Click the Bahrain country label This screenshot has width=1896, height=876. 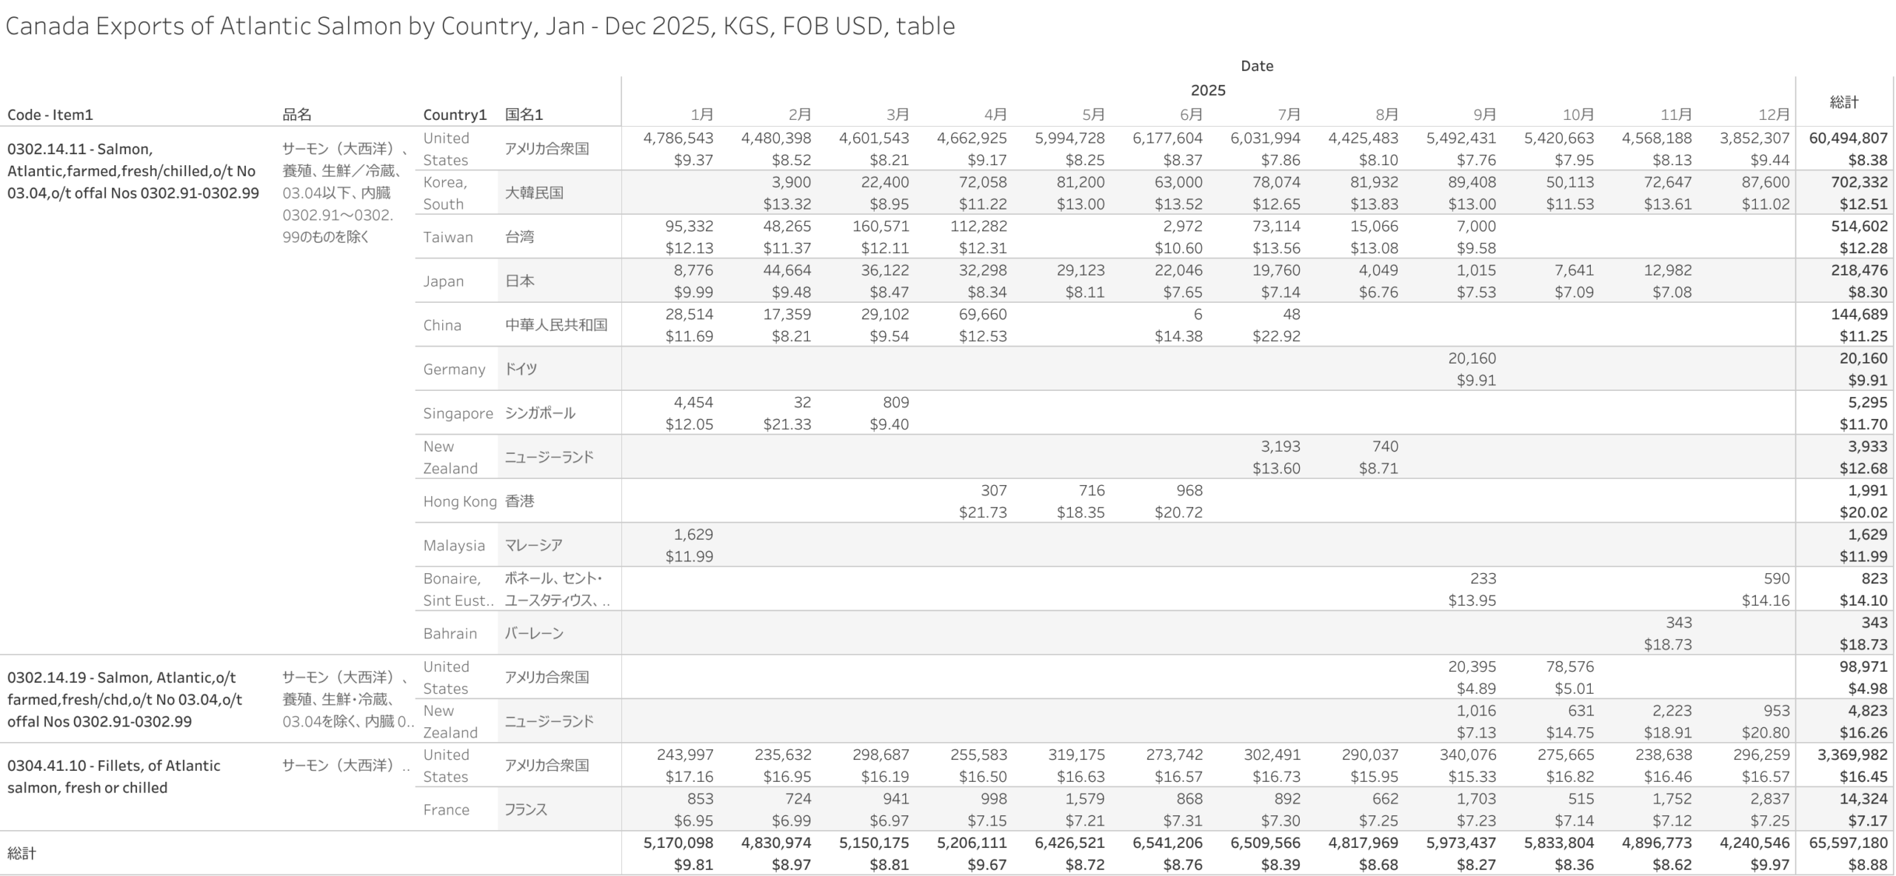coord(450,633)
